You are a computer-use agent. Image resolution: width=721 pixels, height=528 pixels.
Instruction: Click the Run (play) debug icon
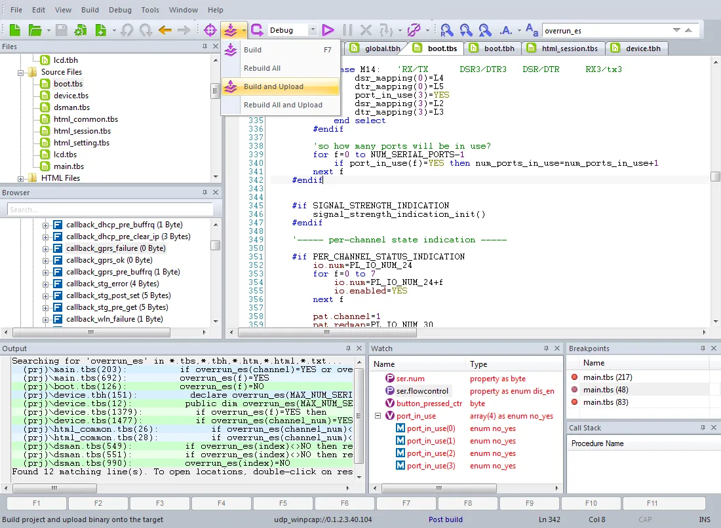[328, 30]
